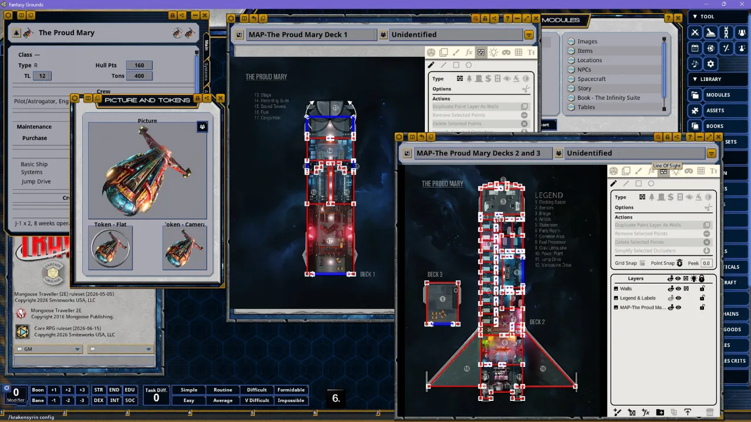Add a new line-of-sight wall layer icon
The image size is (751, 422).
(x=632, y=412)
